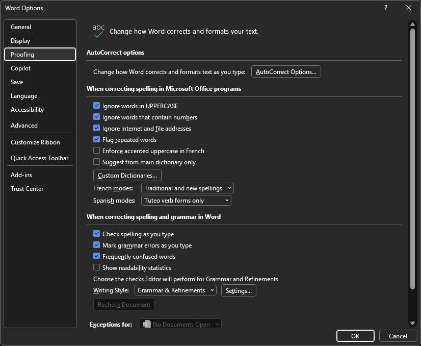Viewport: 421px width, 346px height.
Task: Click the Recheck Document button
Action: [x=124, y=304]
